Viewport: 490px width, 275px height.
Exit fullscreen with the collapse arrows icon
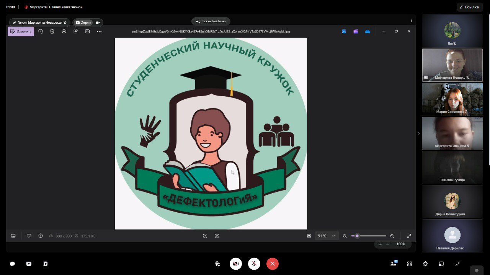click(457, 264)
